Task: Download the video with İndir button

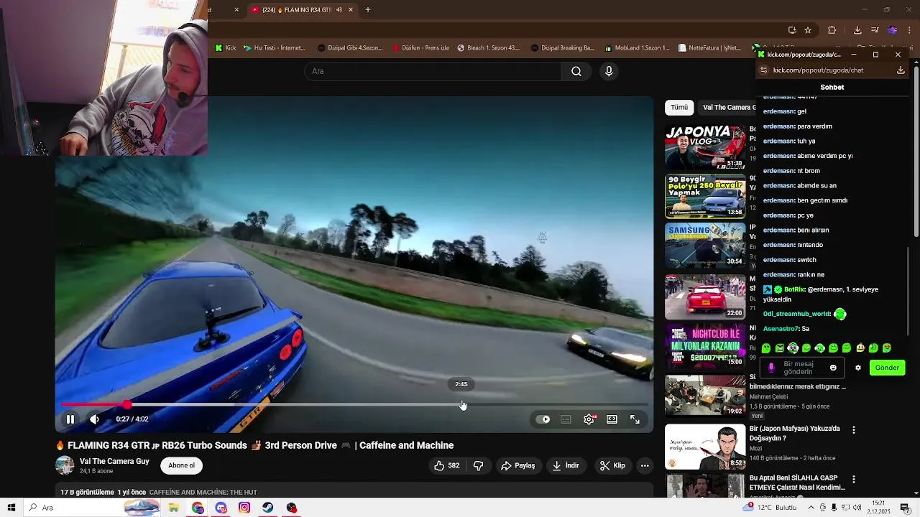Action: point(566,465)
